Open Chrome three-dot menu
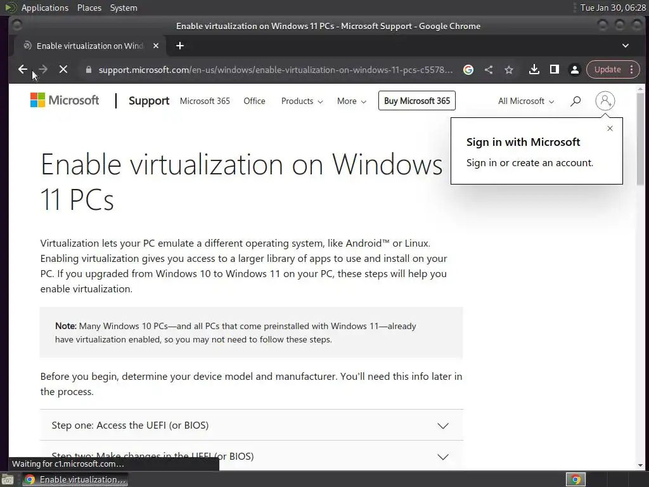Viewport: 649px width, 487px height. (632, 70)
